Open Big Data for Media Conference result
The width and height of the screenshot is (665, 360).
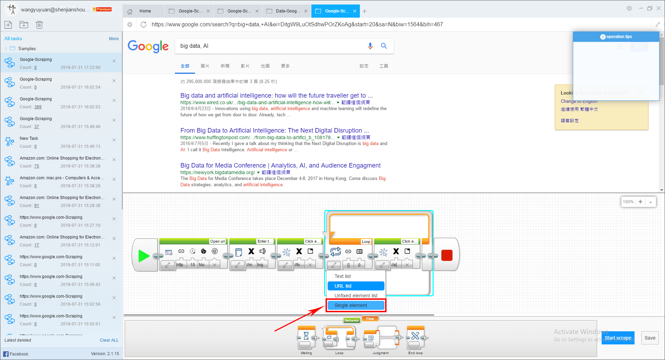point(280,165)
